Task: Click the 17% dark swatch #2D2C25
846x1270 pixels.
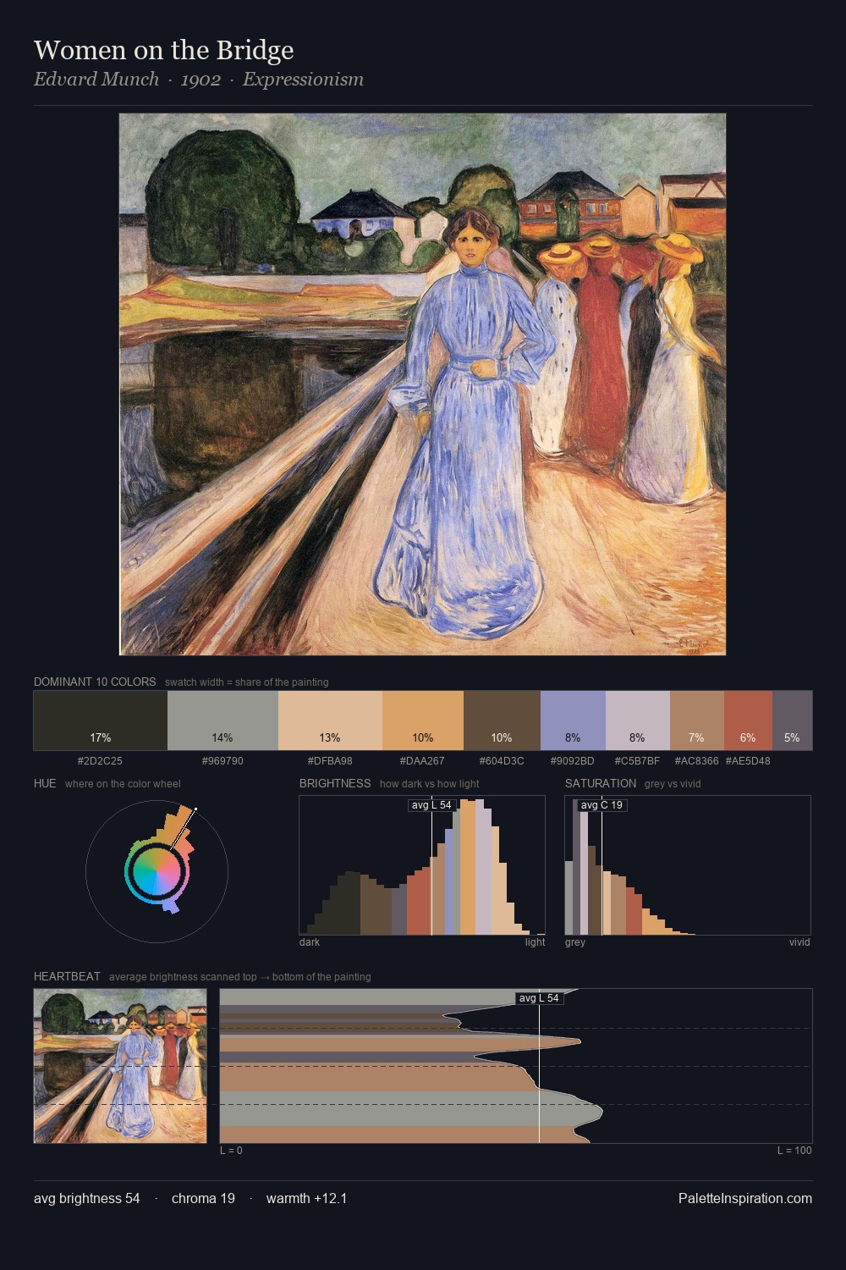Action: pos(101,721)
